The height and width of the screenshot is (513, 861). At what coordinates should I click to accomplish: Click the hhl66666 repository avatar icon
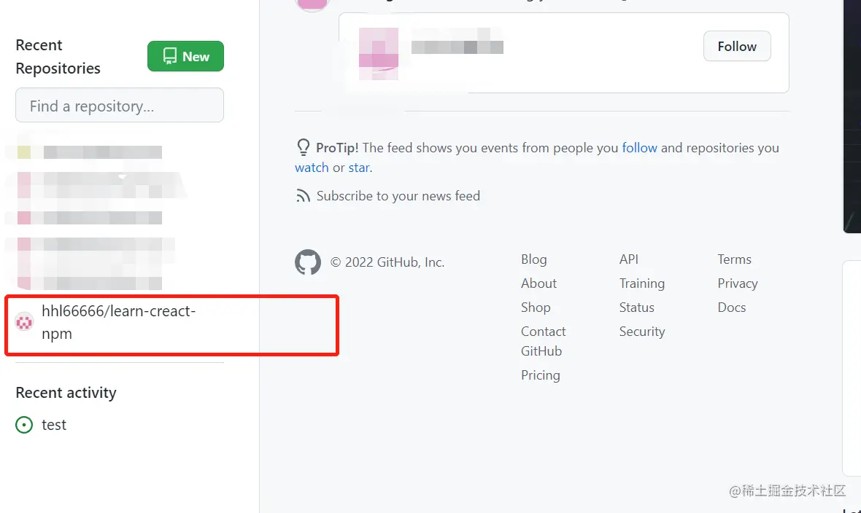pyautogui.click(x=24, y=322)
